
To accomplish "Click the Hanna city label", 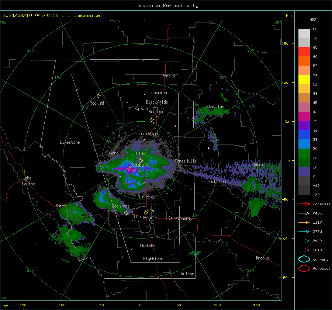I will coord(258,164).
